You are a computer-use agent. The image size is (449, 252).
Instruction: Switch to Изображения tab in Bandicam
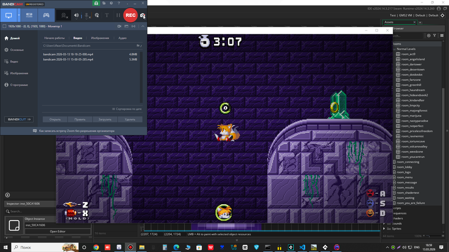tap(100, 38)
